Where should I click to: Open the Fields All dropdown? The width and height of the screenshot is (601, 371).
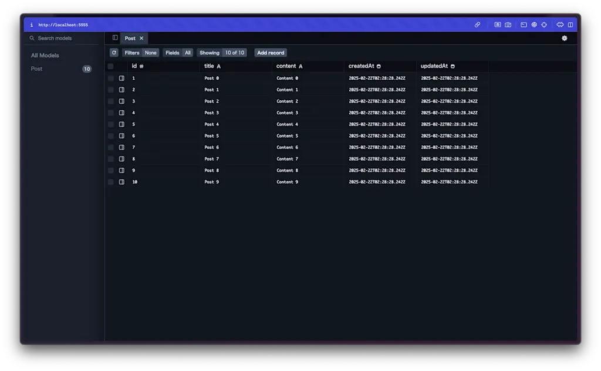(x=178, y=53)
